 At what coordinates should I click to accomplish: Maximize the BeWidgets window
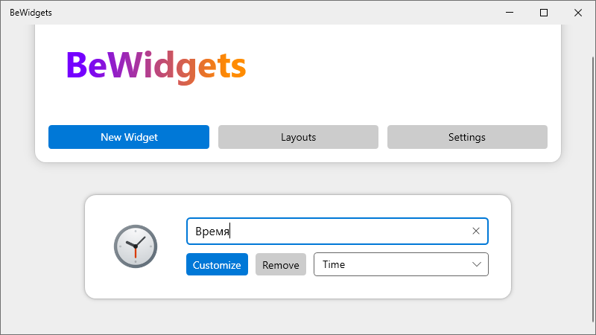pos(544,13)
